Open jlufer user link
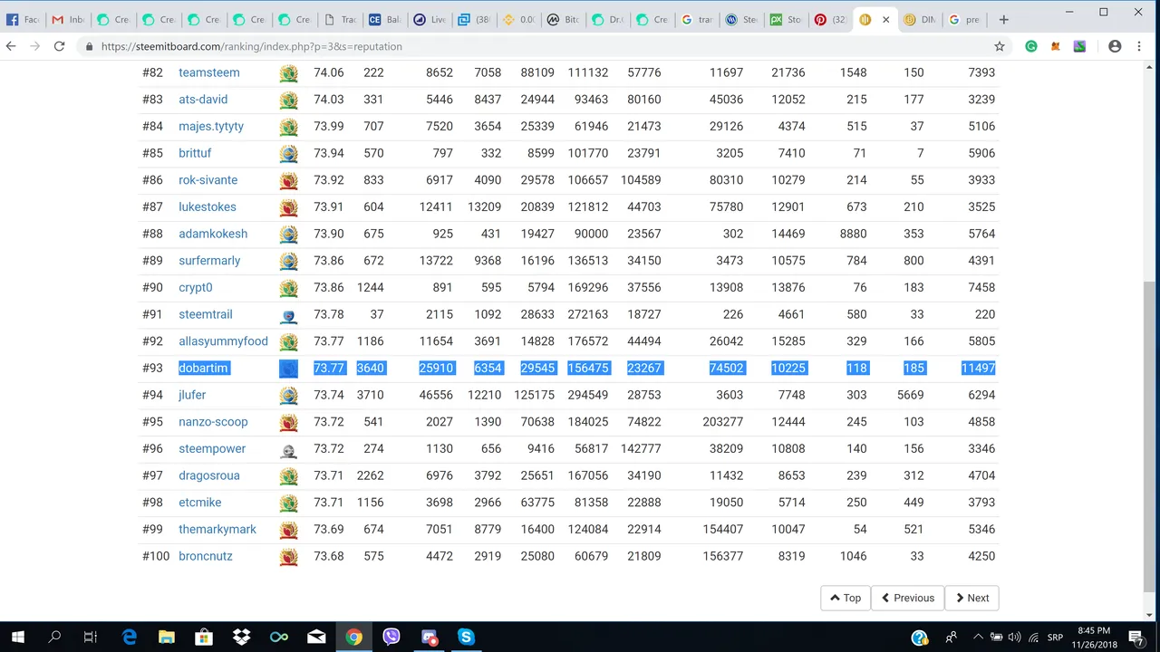1160x652 pixels. click(192, 395)
